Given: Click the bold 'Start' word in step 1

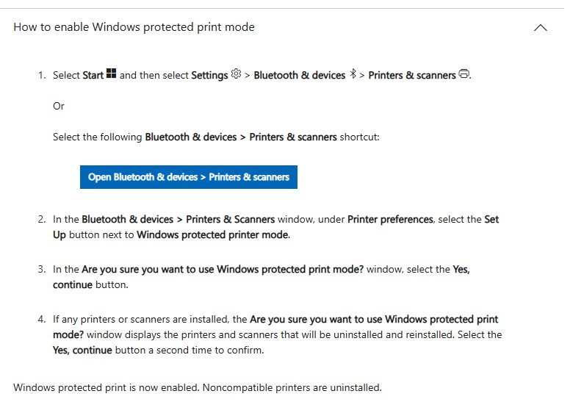Looking at the screenshot, I should (93, 75).
